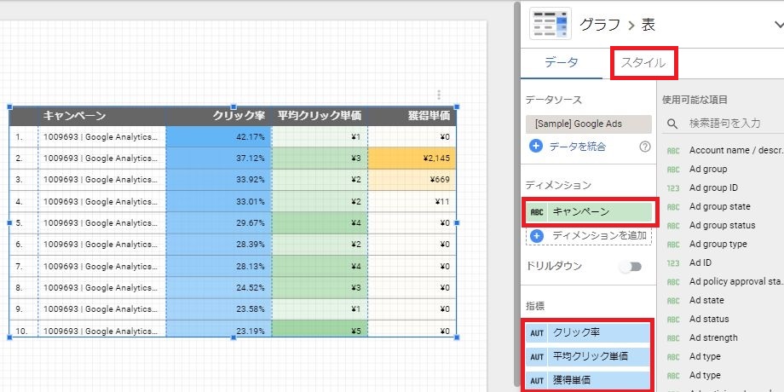Viewport: 784px width, 392px height.
Task: Click the table chart type icon
Action: pos(550,24)
